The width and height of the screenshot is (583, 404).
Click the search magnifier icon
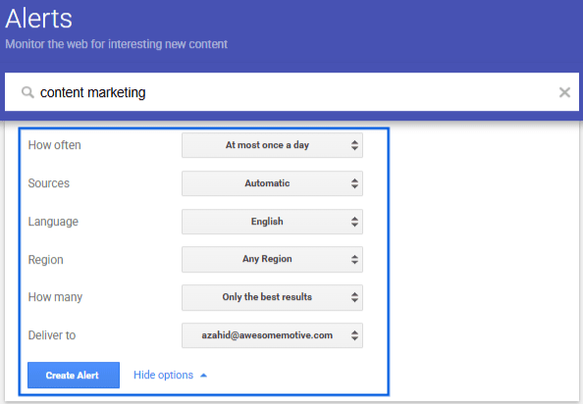pyautogui.click(x=27, y=92)
